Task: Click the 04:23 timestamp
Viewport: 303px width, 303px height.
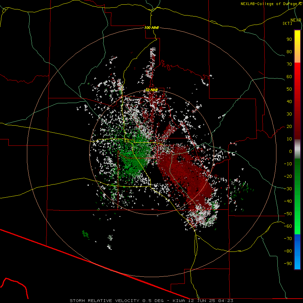Action: point(226,301)
